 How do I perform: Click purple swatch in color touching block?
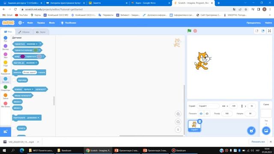(x=23, y=56)
